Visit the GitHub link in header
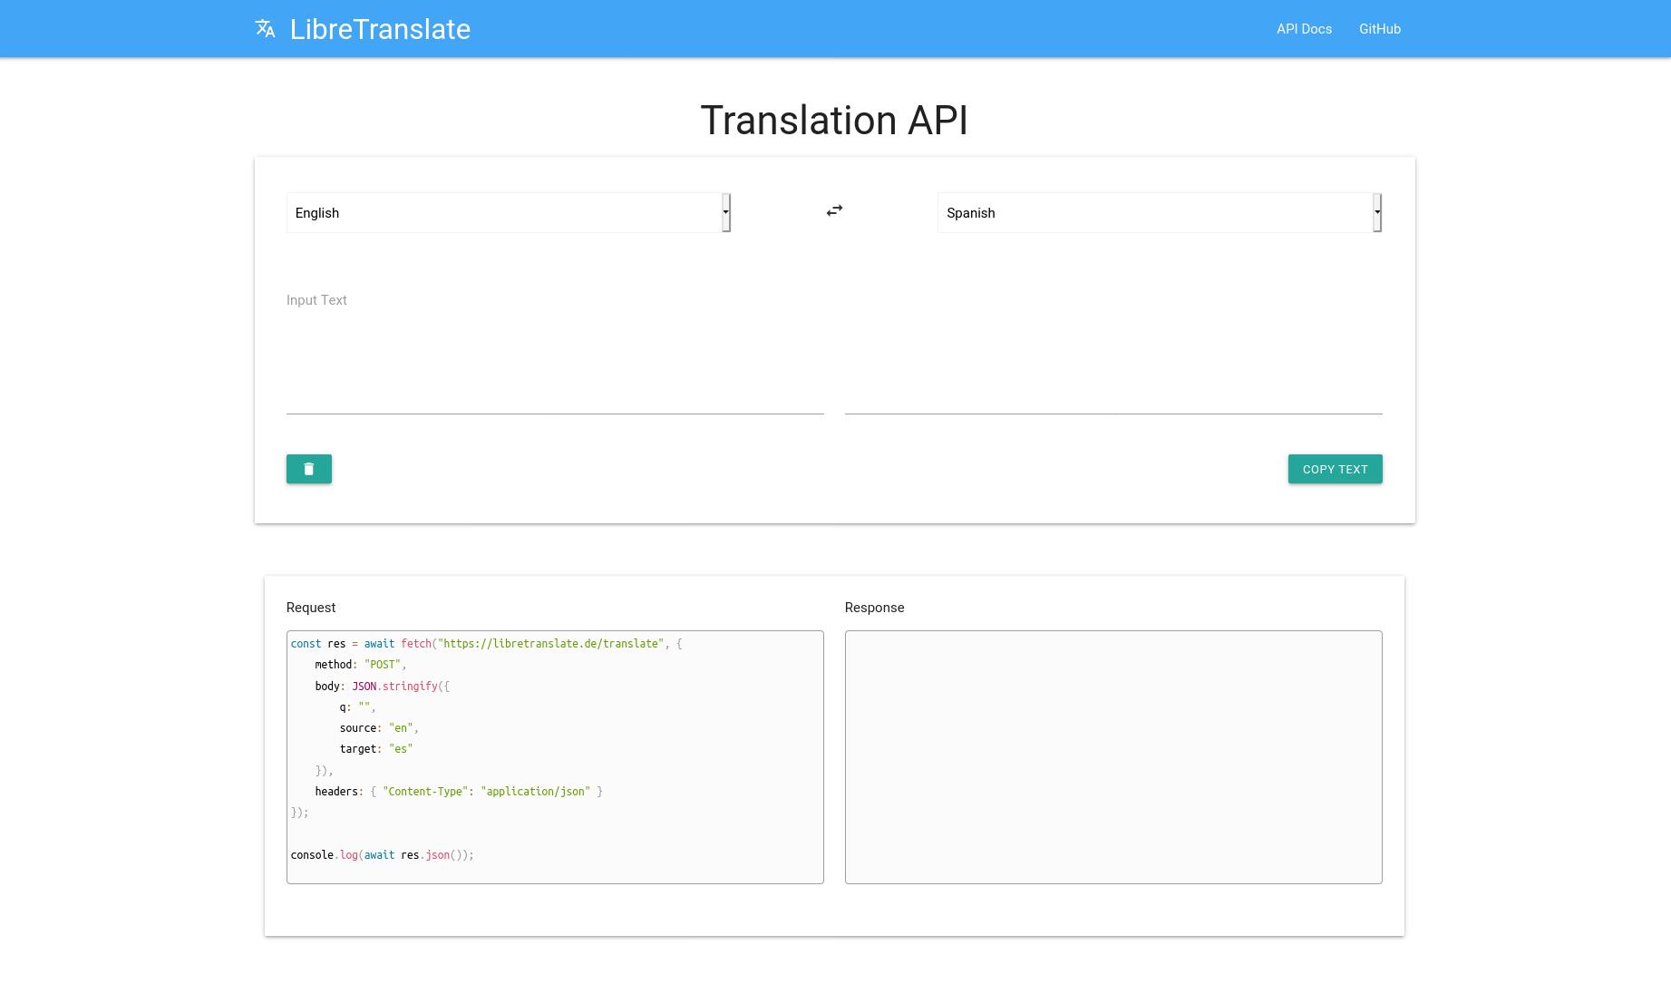This screenshot has width=1671, height=984. tap(1380, 29)
